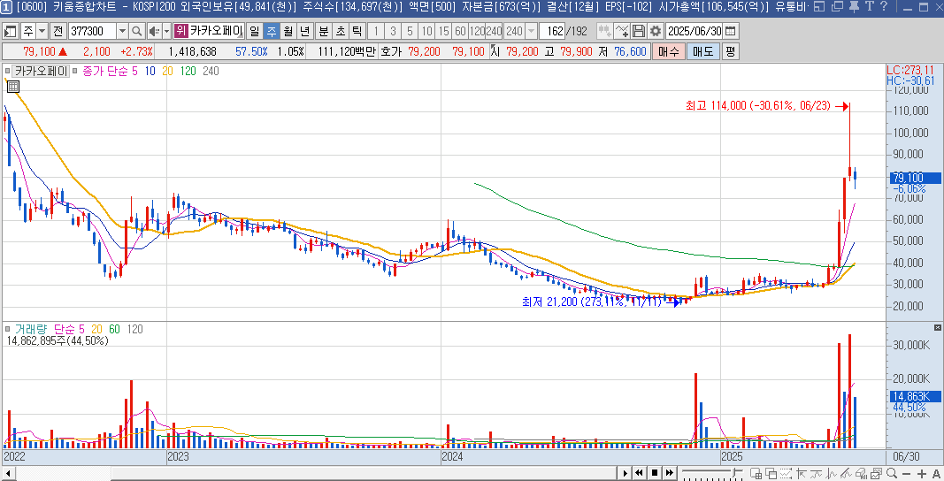Click the 5-period moving average label

(134, 71)
